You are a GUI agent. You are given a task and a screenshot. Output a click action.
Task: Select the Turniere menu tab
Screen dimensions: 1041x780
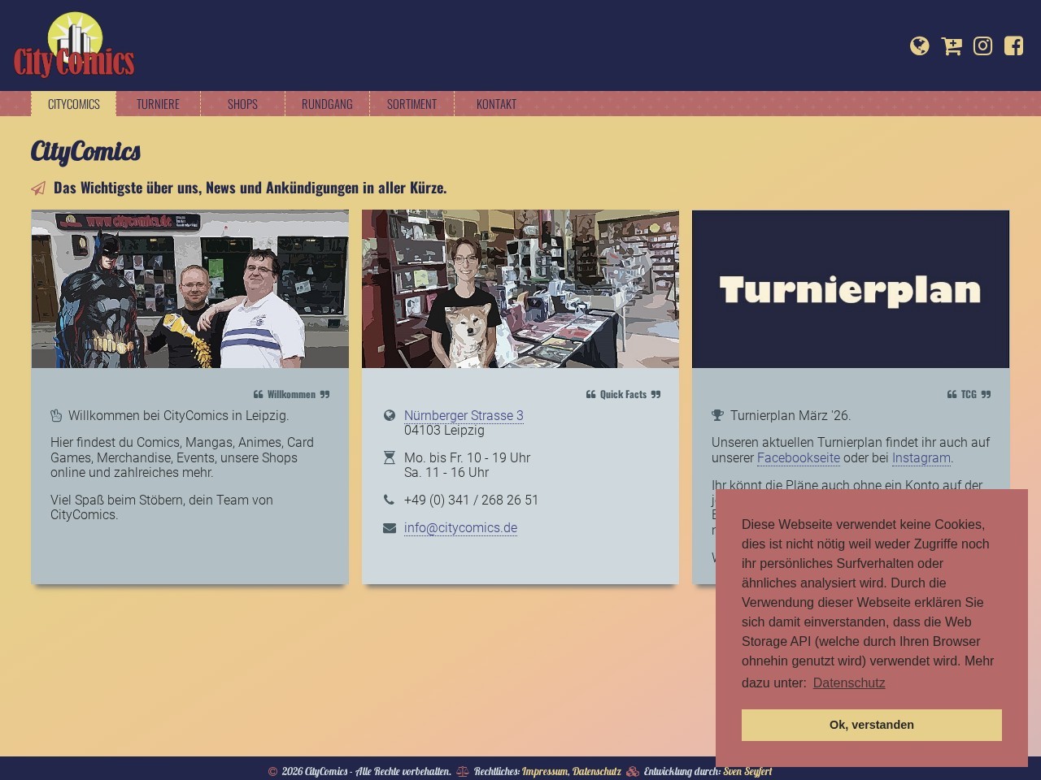point(158,104)
